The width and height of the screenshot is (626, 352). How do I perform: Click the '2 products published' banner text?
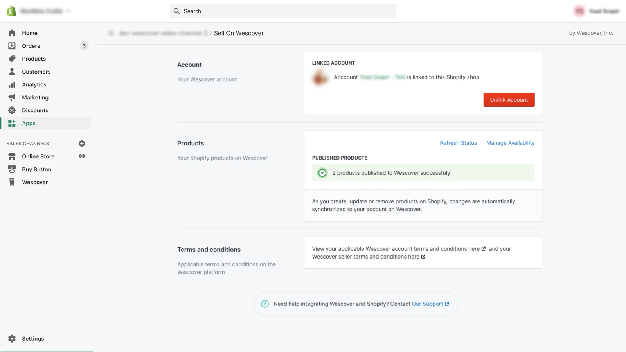pos(391,173)
